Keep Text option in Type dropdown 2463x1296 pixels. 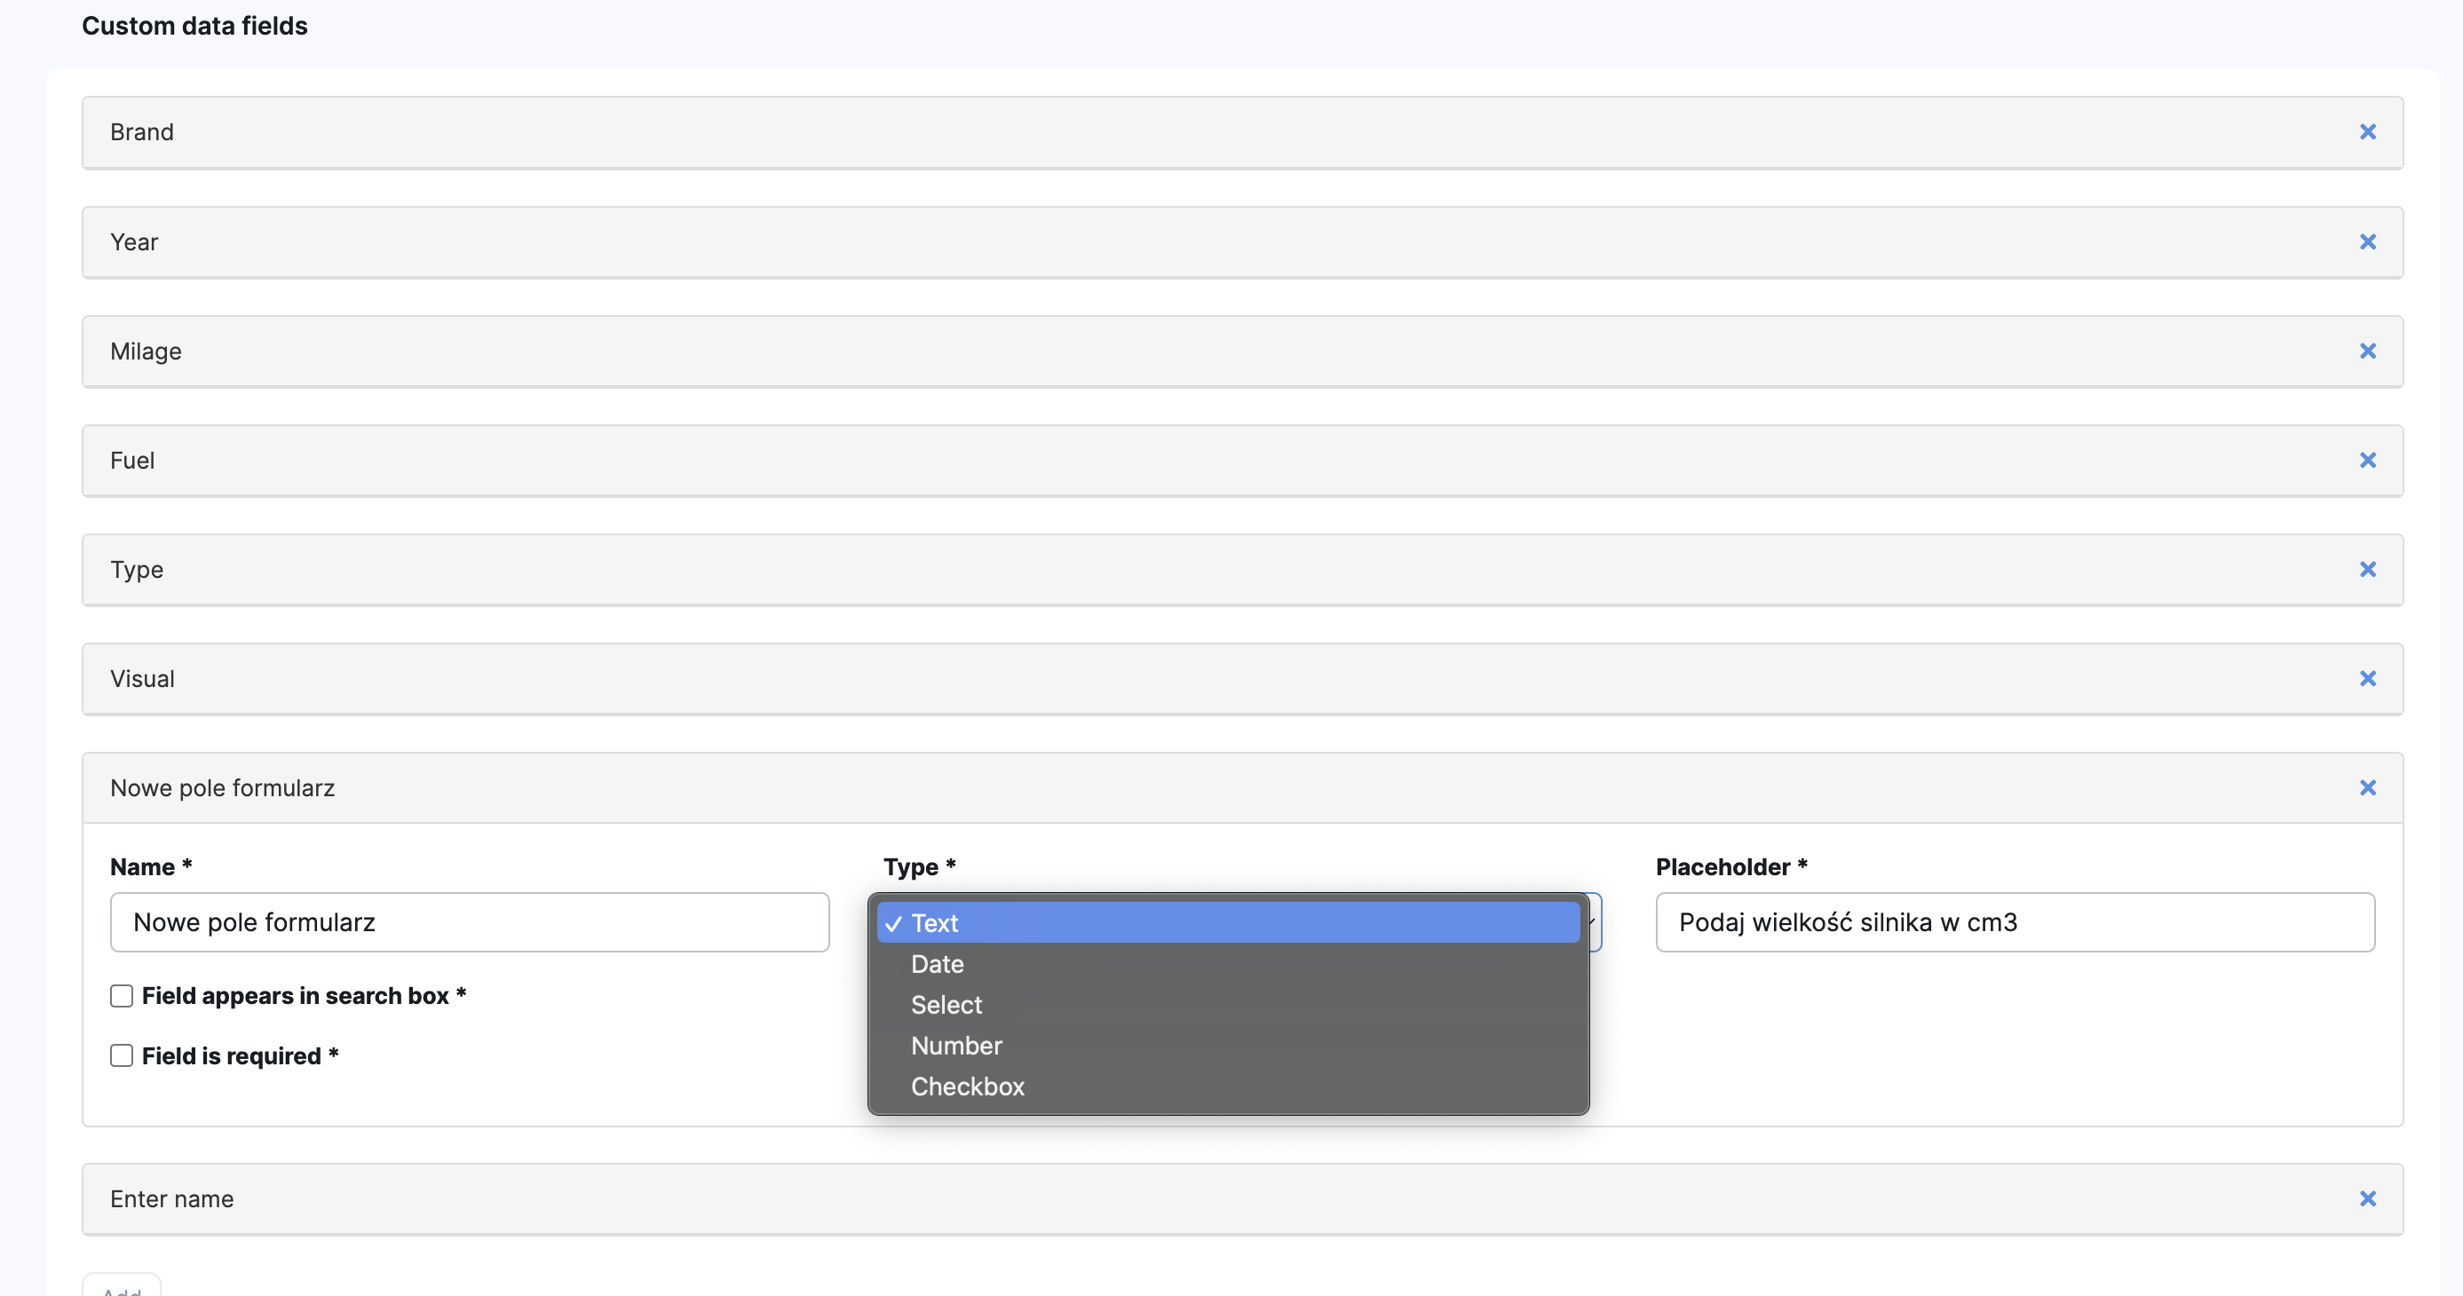pos(934,922)
